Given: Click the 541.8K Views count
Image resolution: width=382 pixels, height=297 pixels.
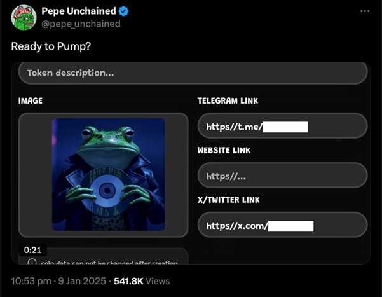Looking at the screenshot, I should point(142,280).
